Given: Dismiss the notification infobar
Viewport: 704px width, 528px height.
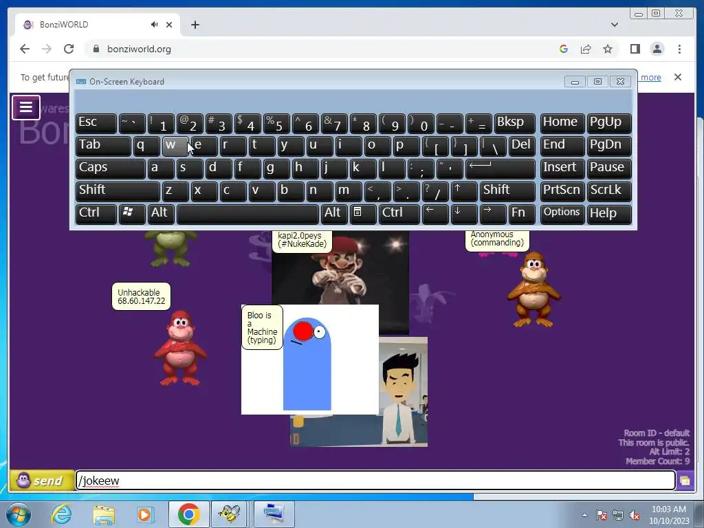Looking at the screenshot, I should [678, 77].
